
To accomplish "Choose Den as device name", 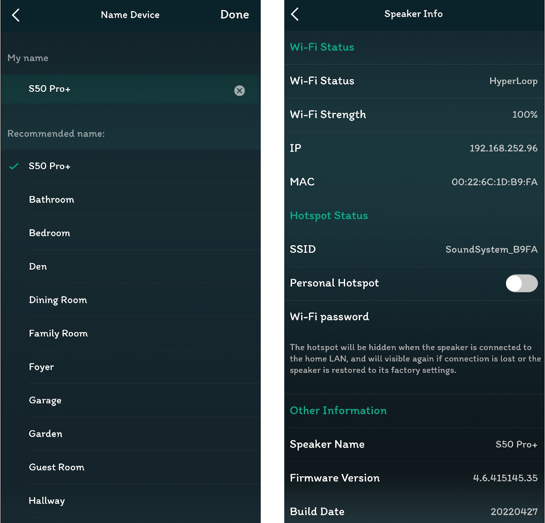I will pos(130,267).
